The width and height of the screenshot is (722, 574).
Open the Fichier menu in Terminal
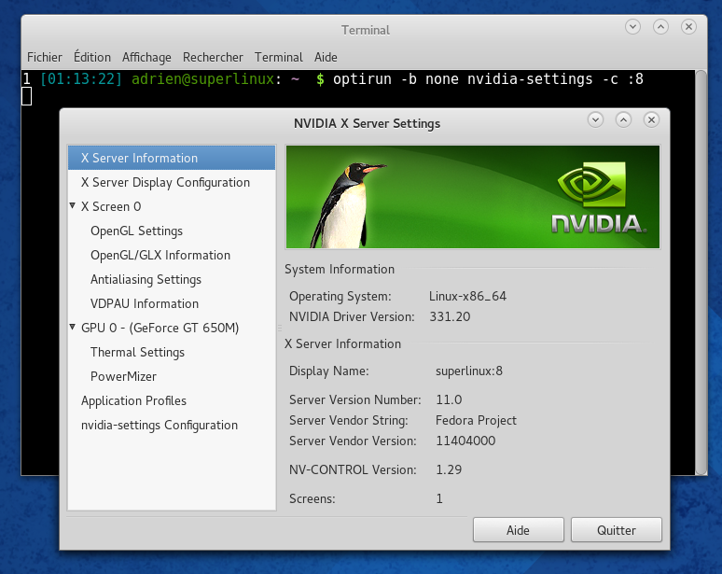44,57
